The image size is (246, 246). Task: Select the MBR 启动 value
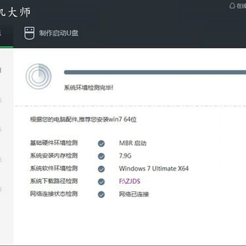[x=133, y=143]
